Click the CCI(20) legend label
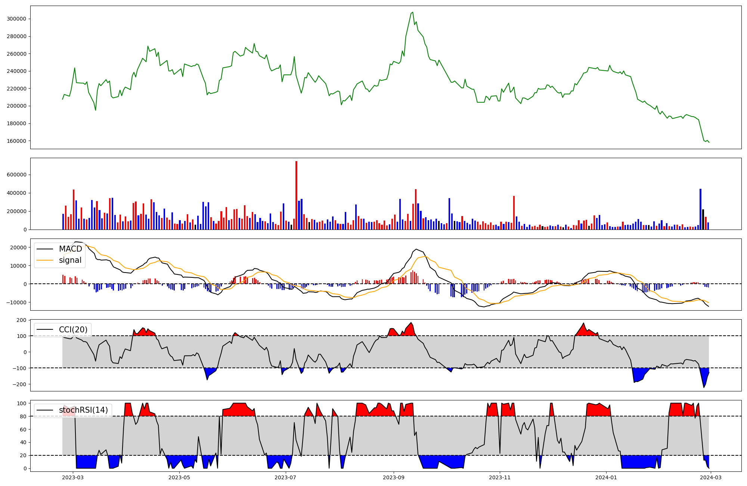 (73, 330)
